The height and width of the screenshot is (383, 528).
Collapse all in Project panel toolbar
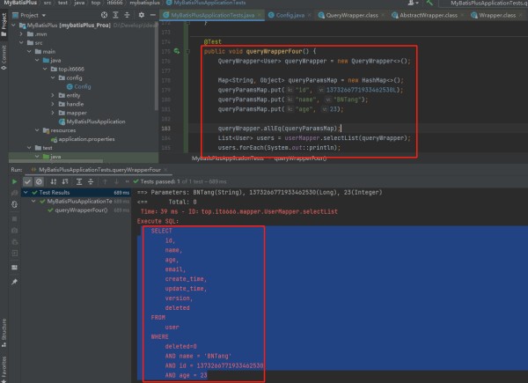click(127, 15)
